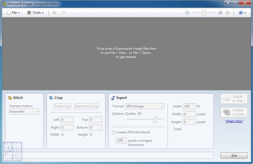Click the zoom slider thumb in toolbar
Screen dimensions: 253x164
coord(204,13)
